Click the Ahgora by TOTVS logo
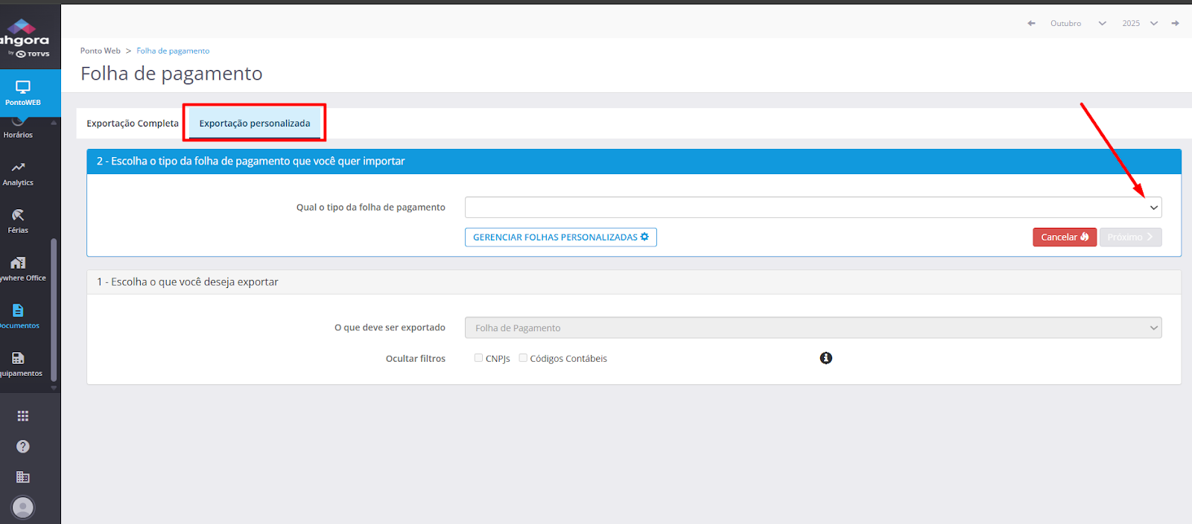This screenshot has height=524, width=1192. coord(25,39)
